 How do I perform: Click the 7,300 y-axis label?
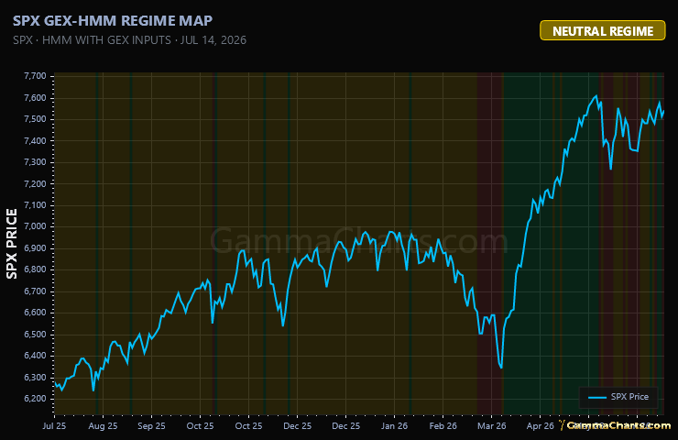pos(35,162)
